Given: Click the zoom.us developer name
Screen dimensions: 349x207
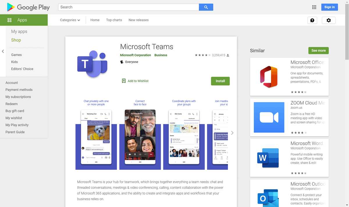Looking at the screenshot, I should coord(296,108).
